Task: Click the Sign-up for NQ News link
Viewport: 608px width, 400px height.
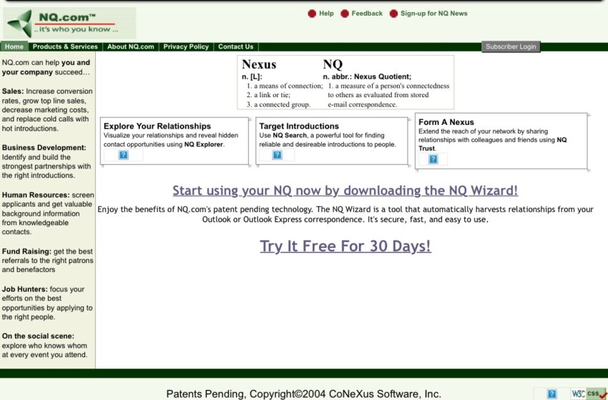Action: coord(433,14)
